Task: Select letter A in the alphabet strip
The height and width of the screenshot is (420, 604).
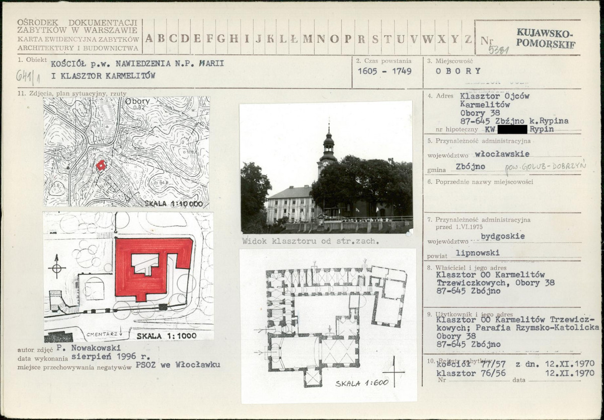Action: (149, 38)
